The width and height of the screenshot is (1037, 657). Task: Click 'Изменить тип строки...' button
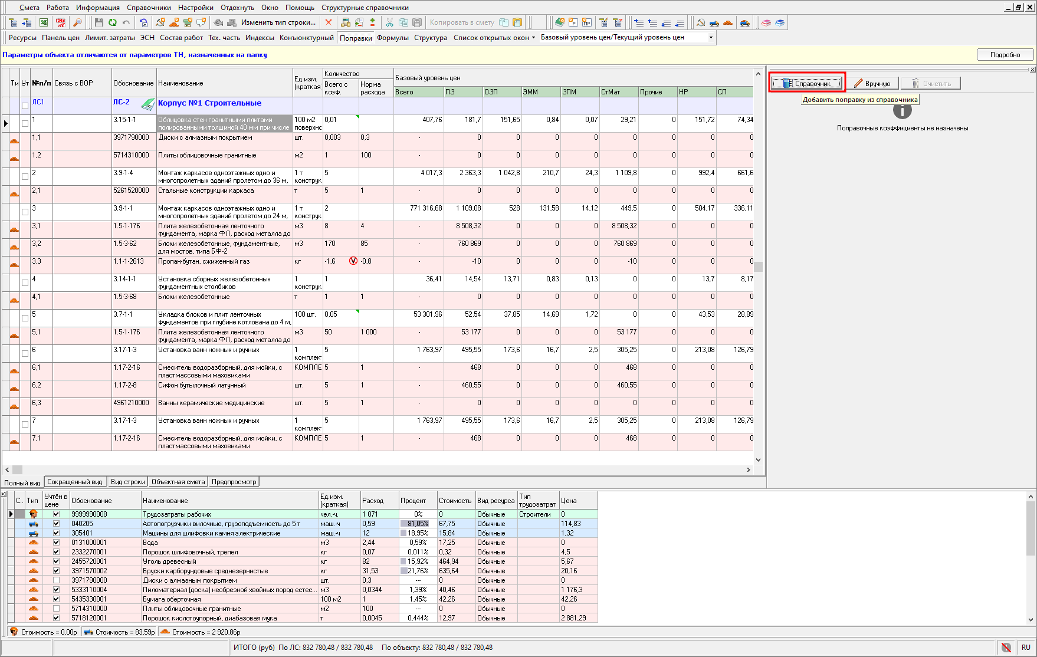tap(278, 22)
